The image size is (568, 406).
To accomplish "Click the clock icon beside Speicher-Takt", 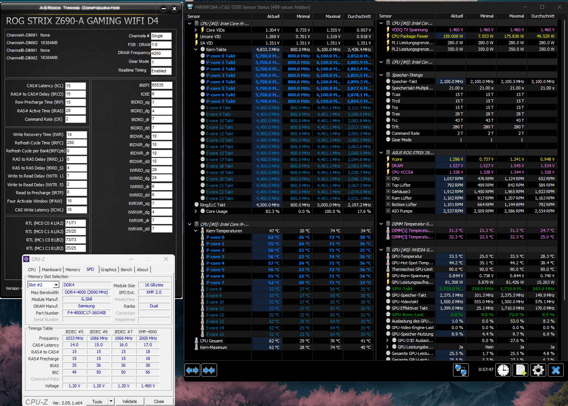I will 388,81.
